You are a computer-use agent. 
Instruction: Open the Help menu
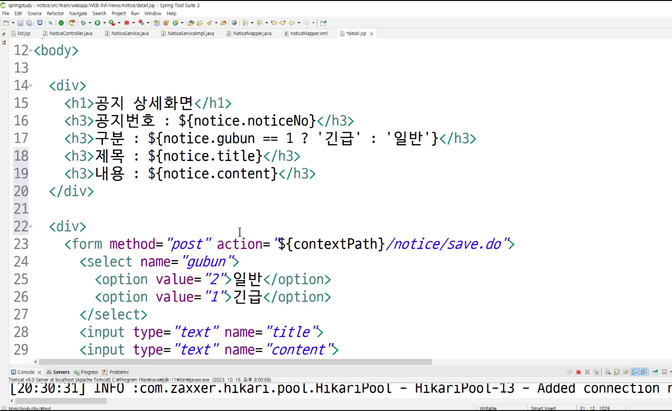point(172,13)
